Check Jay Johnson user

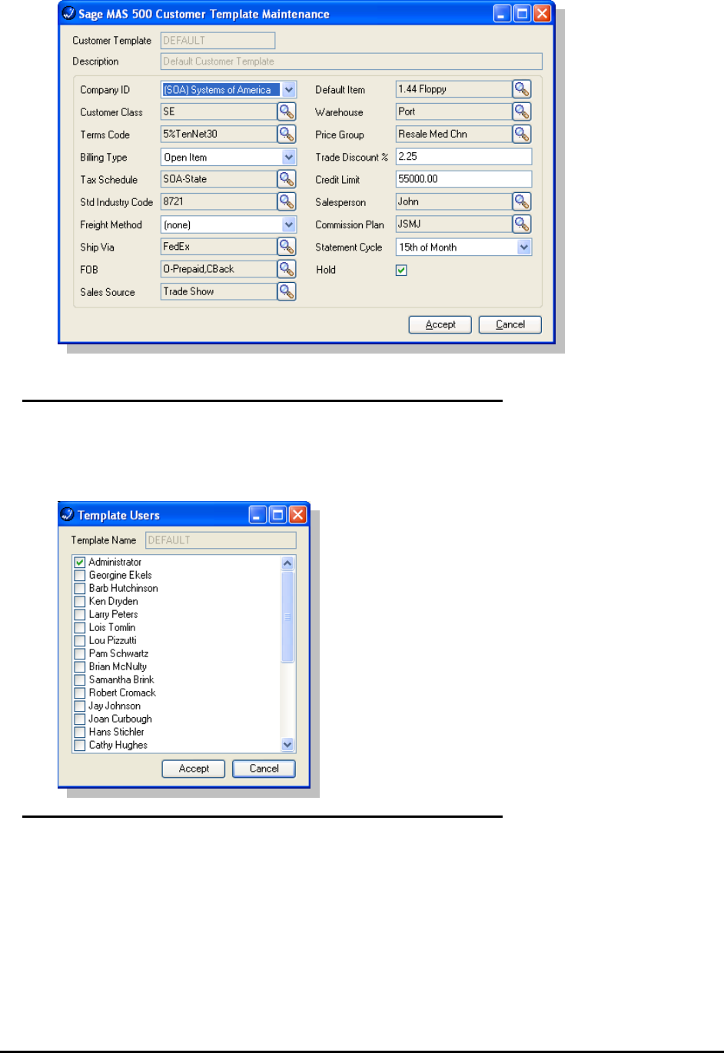[x=80, y=706]
